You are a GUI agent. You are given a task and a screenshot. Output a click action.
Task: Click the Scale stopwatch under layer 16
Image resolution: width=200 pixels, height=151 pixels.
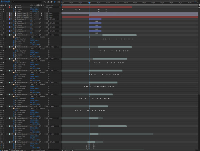point(14,124)
